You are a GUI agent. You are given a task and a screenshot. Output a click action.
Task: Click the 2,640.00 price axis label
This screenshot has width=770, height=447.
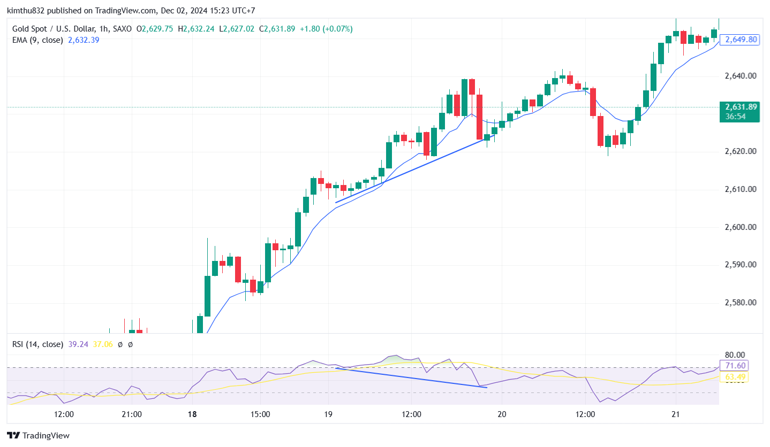(x=741, y=76)
